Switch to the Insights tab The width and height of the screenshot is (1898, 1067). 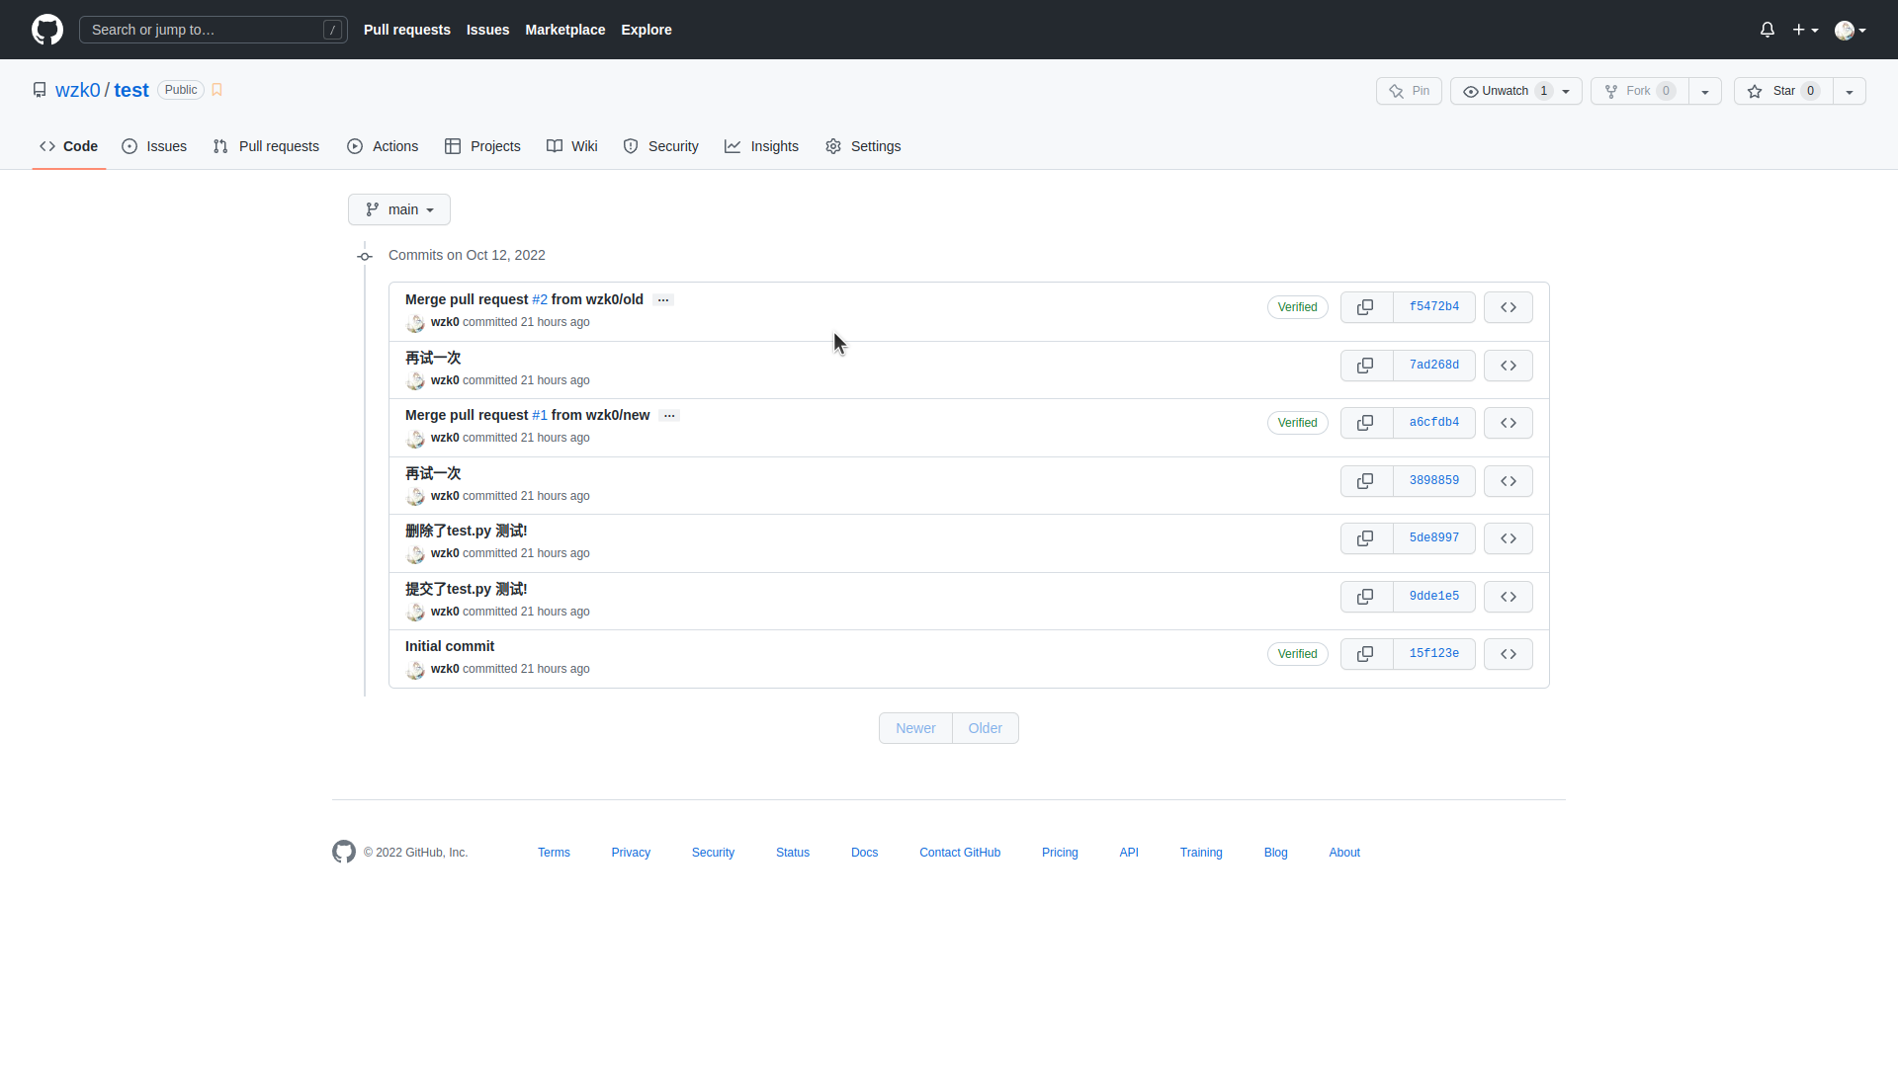761,146
